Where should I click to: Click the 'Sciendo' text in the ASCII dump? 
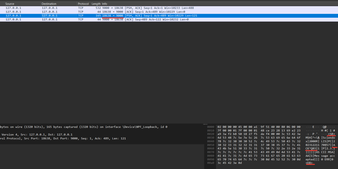click(329, 138)
